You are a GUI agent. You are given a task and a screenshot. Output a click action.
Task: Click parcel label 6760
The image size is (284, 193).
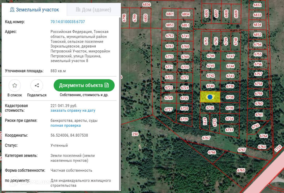(x=259, y=104)
